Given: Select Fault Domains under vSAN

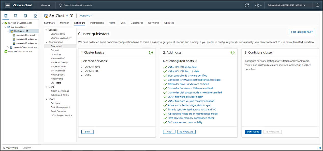Looking at the screenshot, I should point(58,111).
